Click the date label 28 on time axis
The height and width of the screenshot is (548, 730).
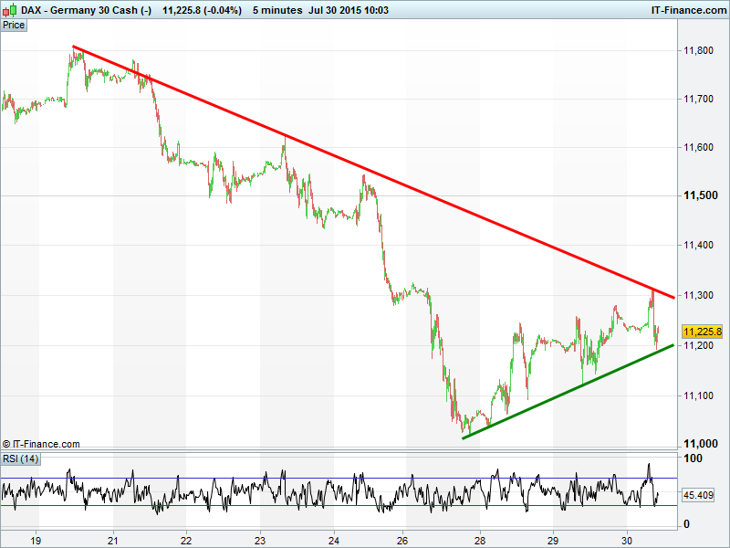click(x=479, y=538)
